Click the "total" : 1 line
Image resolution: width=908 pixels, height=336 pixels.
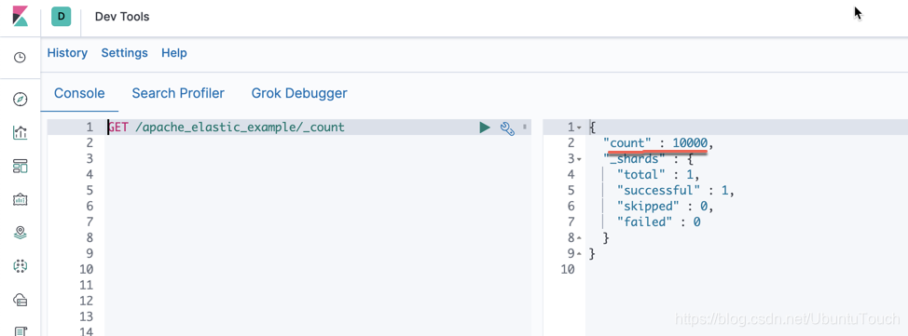coord(658,175)
